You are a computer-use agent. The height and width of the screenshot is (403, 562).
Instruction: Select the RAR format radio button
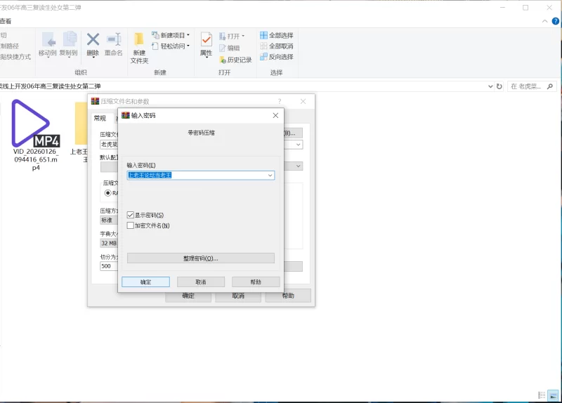(x=109, y=192)
